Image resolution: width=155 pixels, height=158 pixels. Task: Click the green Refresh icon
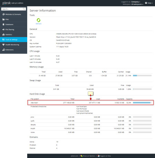coord(39,20)
